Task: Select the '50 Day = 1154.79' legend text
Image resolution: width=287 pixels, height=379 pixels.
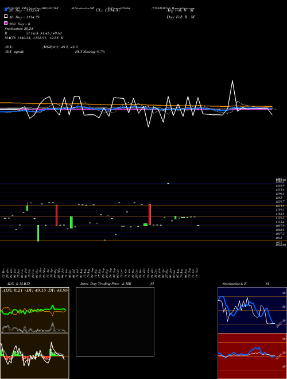Action: [24, 17]
